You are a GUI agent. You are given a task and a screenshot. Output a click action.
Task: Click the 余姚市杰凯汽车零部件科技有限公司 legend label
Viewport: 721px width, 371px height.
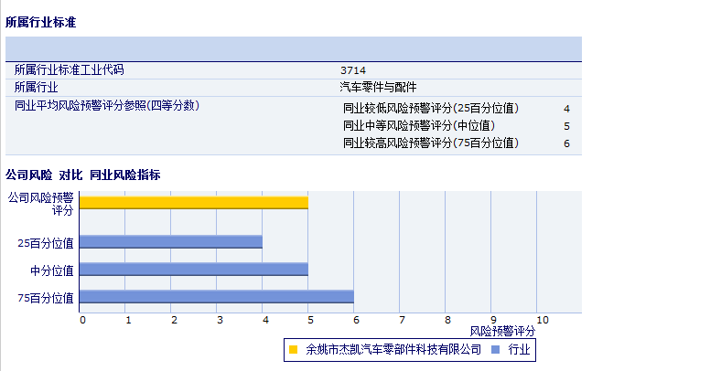pos(393,349)
